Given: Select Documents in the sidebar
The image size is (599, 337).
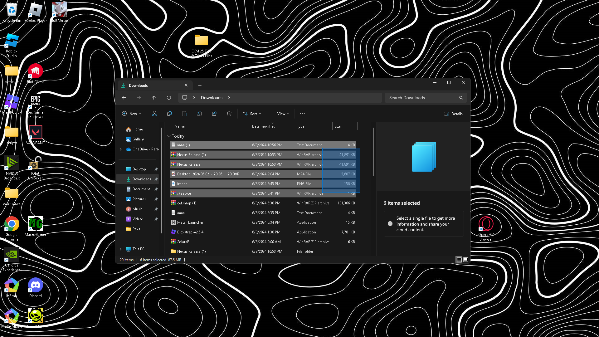Looking at the screenshot, I should click(142, 189).
